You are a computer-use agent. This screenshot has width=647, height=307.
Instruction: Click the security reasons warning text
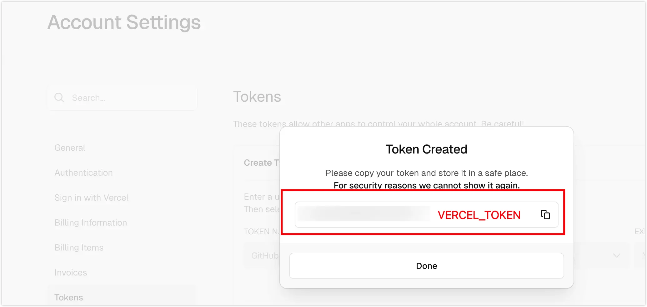pyautogui.click(x=426, y=185)
